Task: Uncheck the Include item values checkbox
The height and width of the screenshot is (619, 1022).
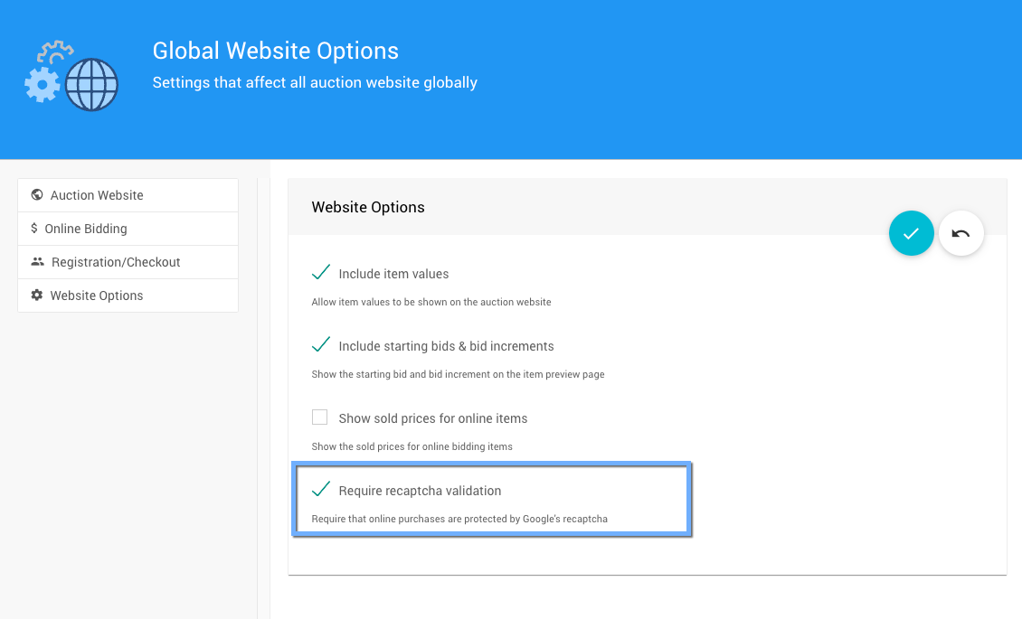Action: (x=320, y=273)
